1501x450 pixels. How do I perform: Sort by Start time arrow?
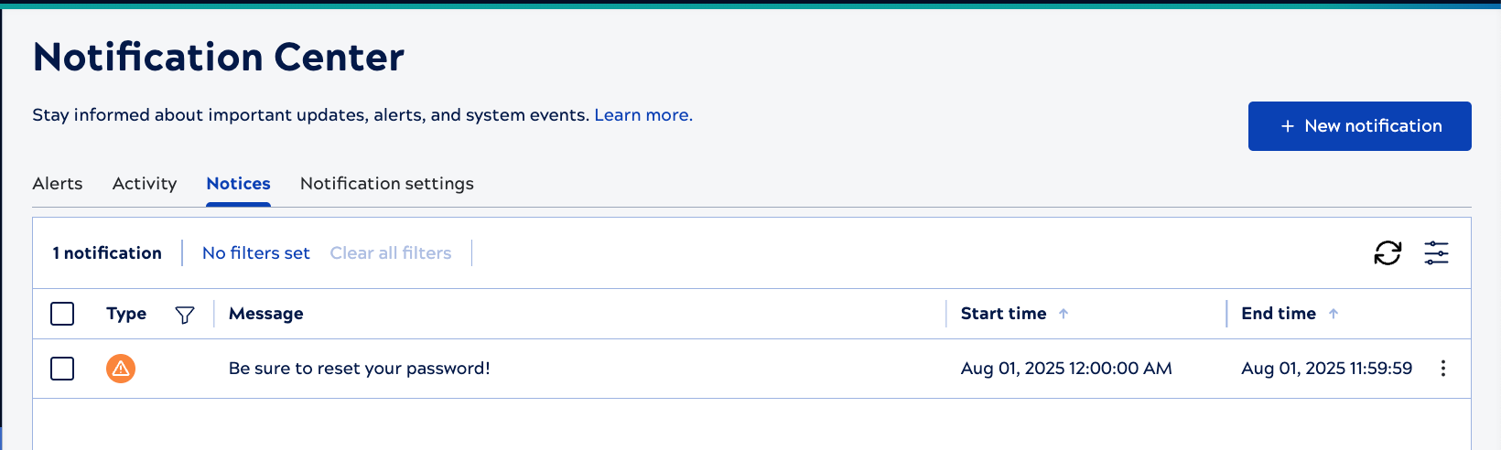click(1064, 314)
